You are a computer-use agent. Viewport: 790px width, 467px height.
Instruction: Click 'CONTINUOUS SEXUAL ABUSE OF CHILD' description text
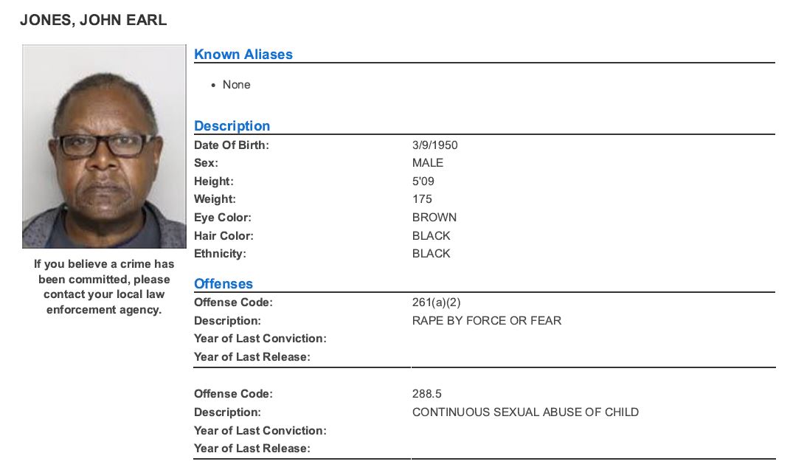(525, 412)
